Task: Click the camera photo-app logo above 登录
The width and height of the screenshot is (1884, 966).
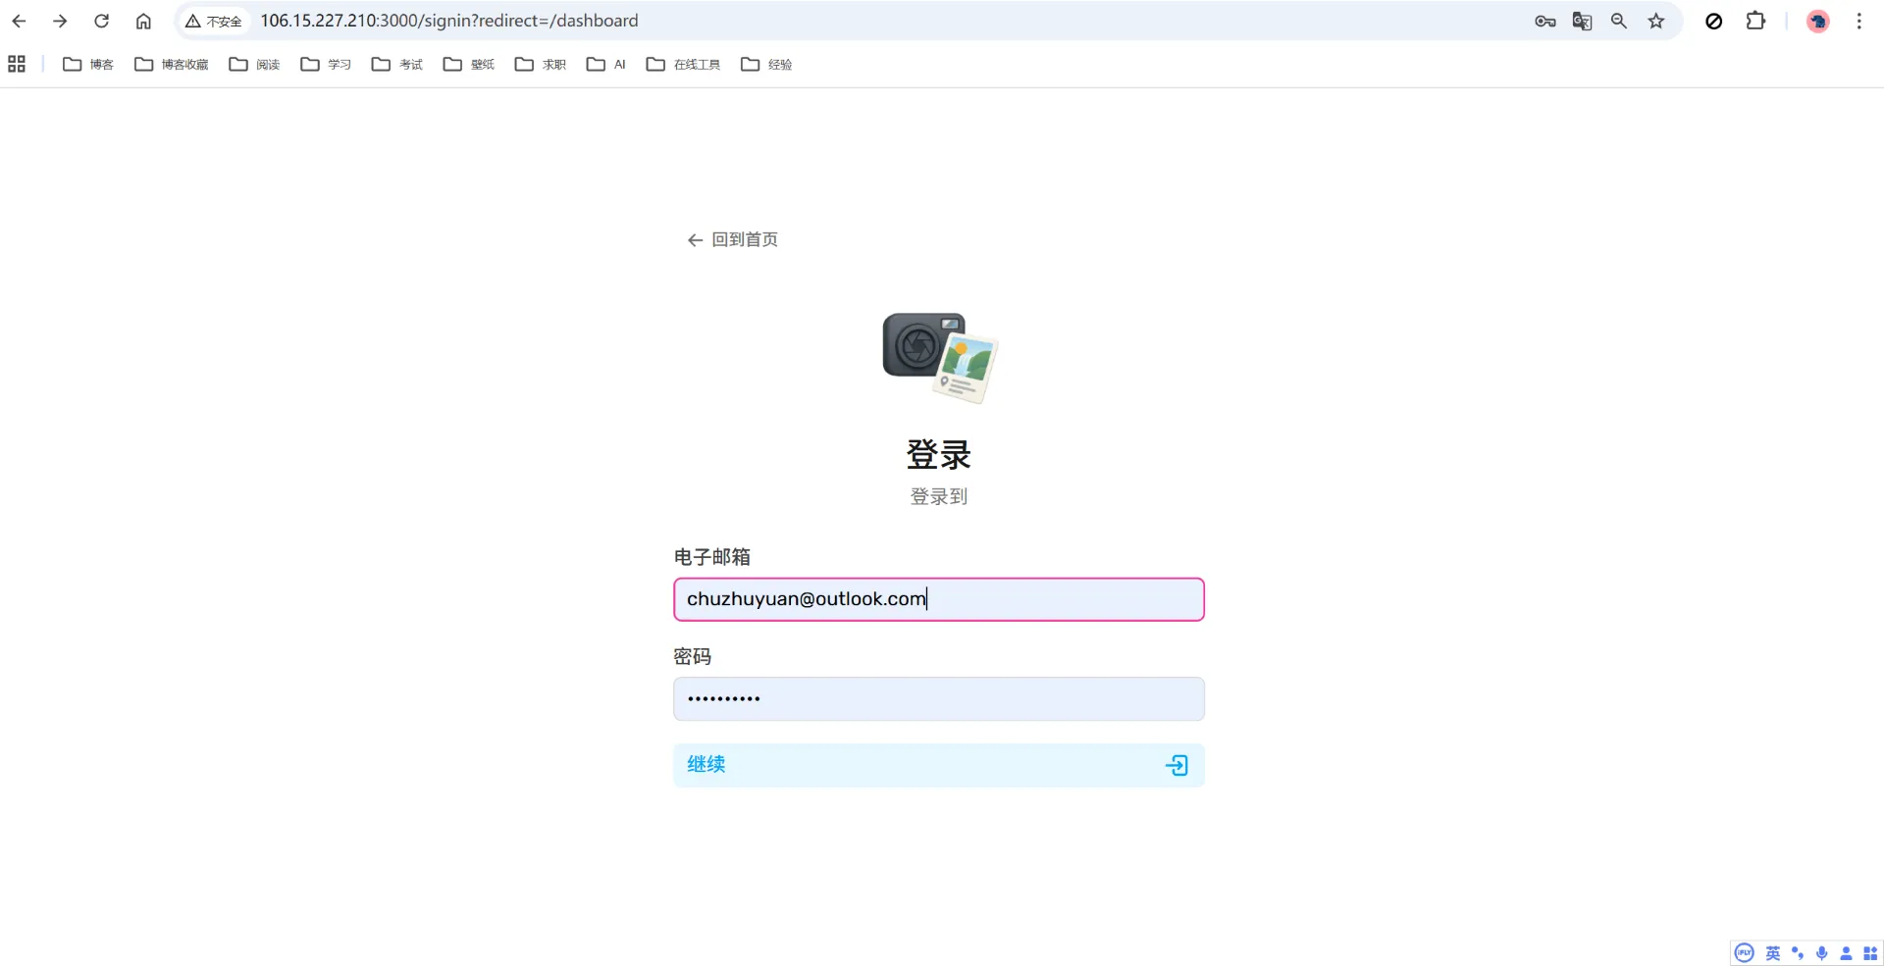Action: (937, 357)
